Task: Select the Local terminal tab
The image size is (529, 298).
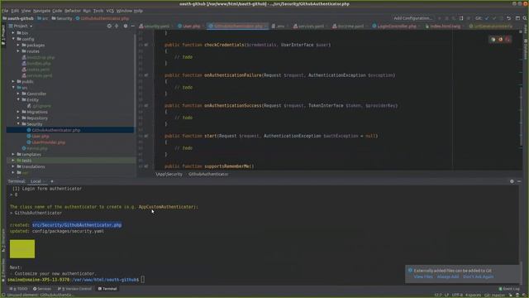Action: [x=36, y=181]
